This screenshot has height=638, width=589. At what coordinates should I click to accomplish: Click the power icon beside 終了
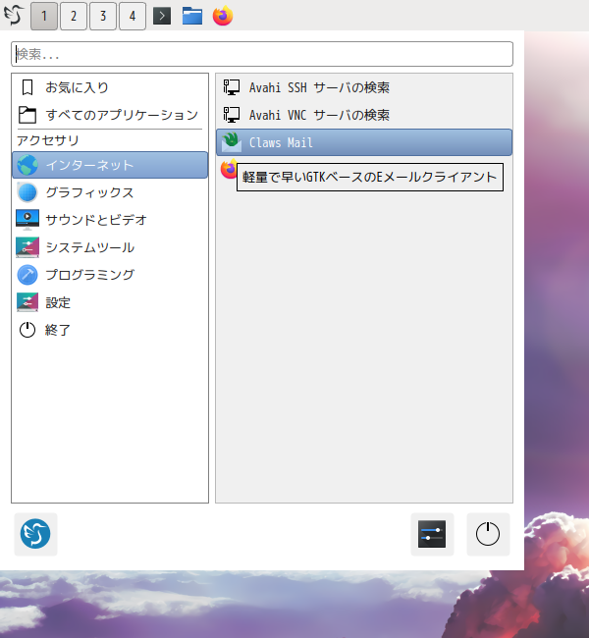pyautogui.click(x=27, y=330)
